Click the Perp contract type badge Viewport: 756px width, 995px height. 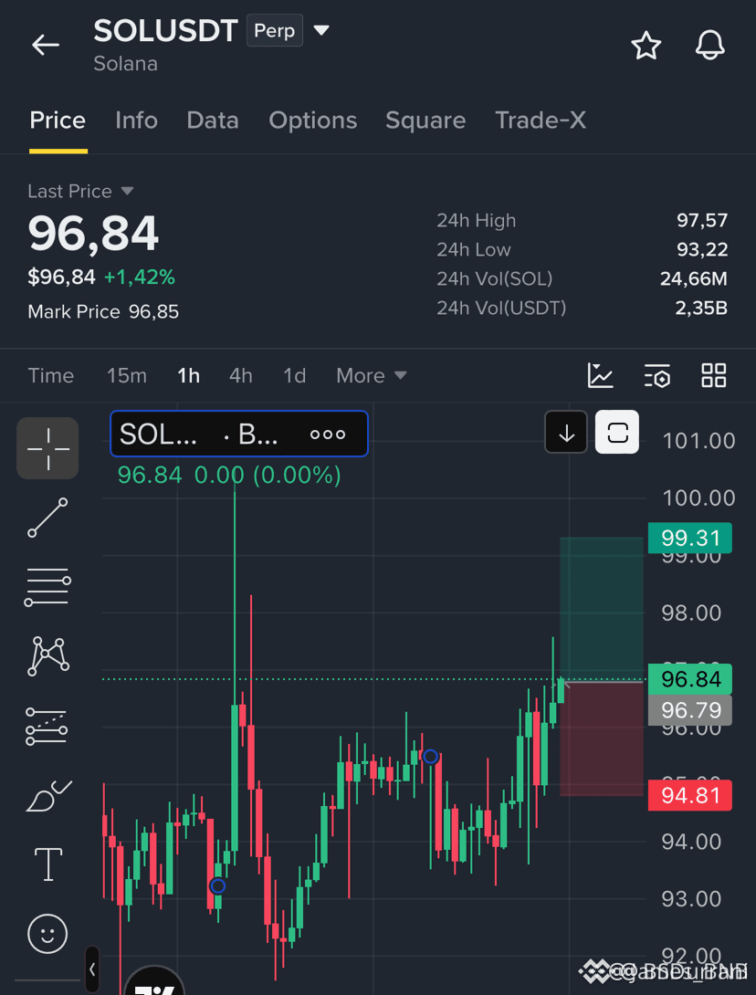pyautogui.click(x=275, y=30)
